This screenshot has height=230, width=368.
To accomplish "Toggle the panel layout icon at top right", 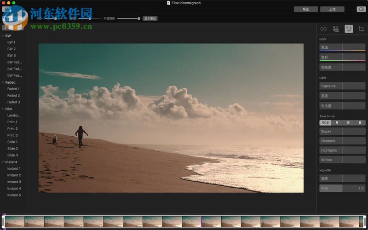I will pyautogui.click(x=361, y=9).
